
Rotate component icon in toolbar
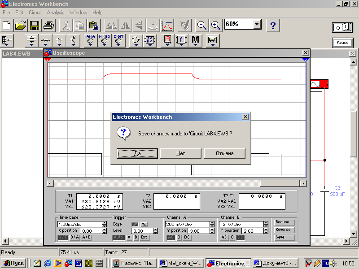click(x=111, y=26)
